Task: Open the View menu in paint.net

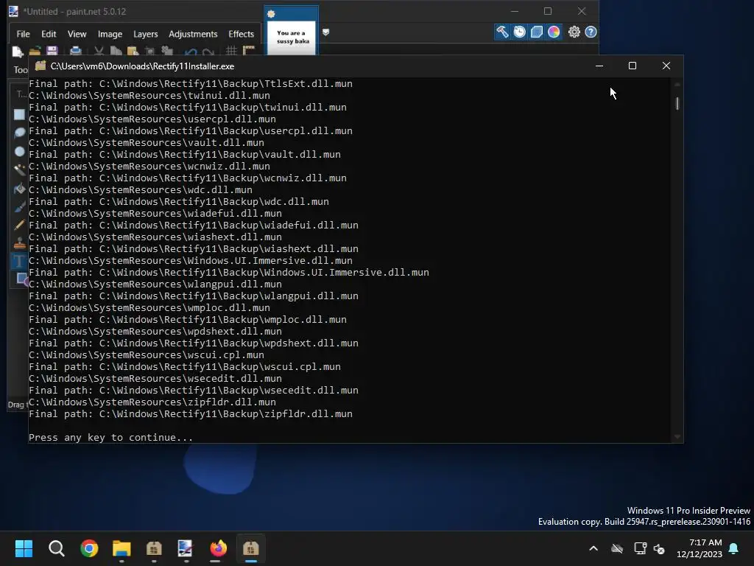Action: (77, 34)
